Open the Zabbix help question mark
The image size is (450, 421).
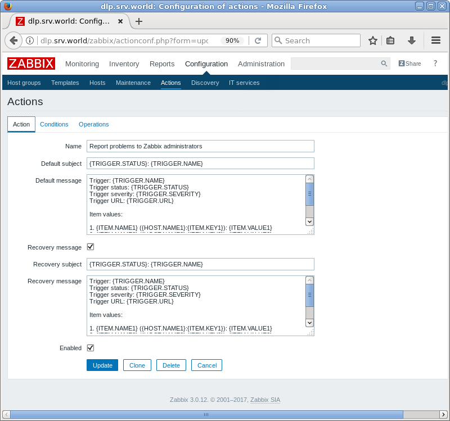click(x=435, y=64)
